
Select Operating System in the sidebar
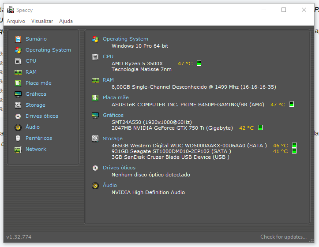tap(48, 50)
